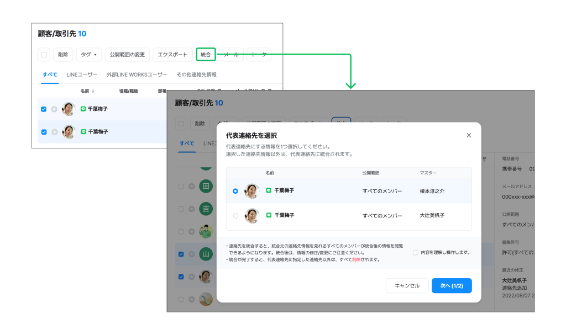
Task: Switch to the LINEユーザー tab
Action: (82, 75)
